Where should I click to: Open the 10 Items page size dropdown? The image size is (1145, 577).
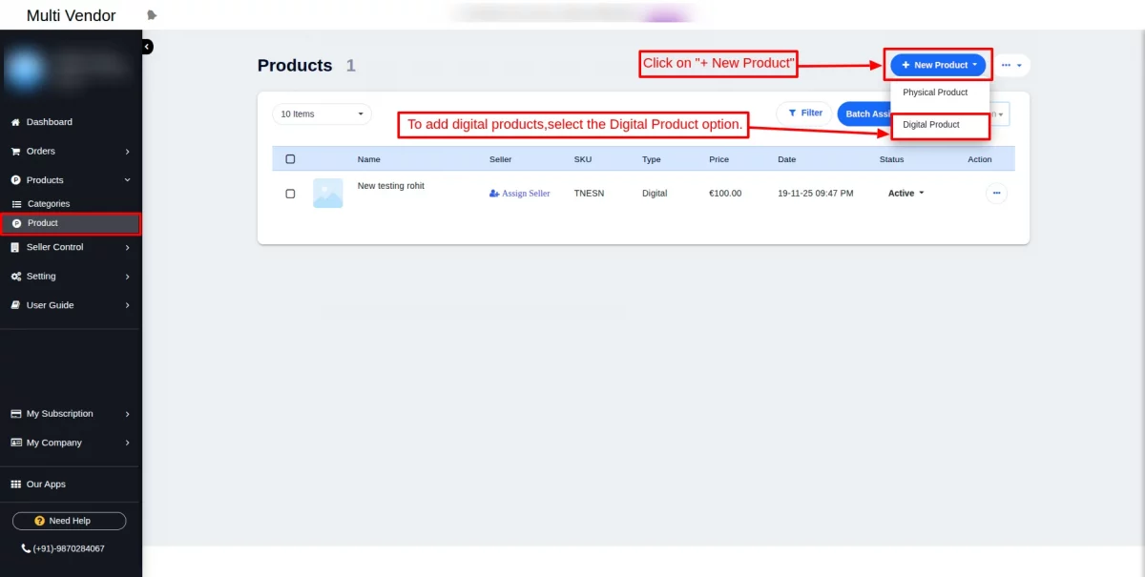[322, 114]
